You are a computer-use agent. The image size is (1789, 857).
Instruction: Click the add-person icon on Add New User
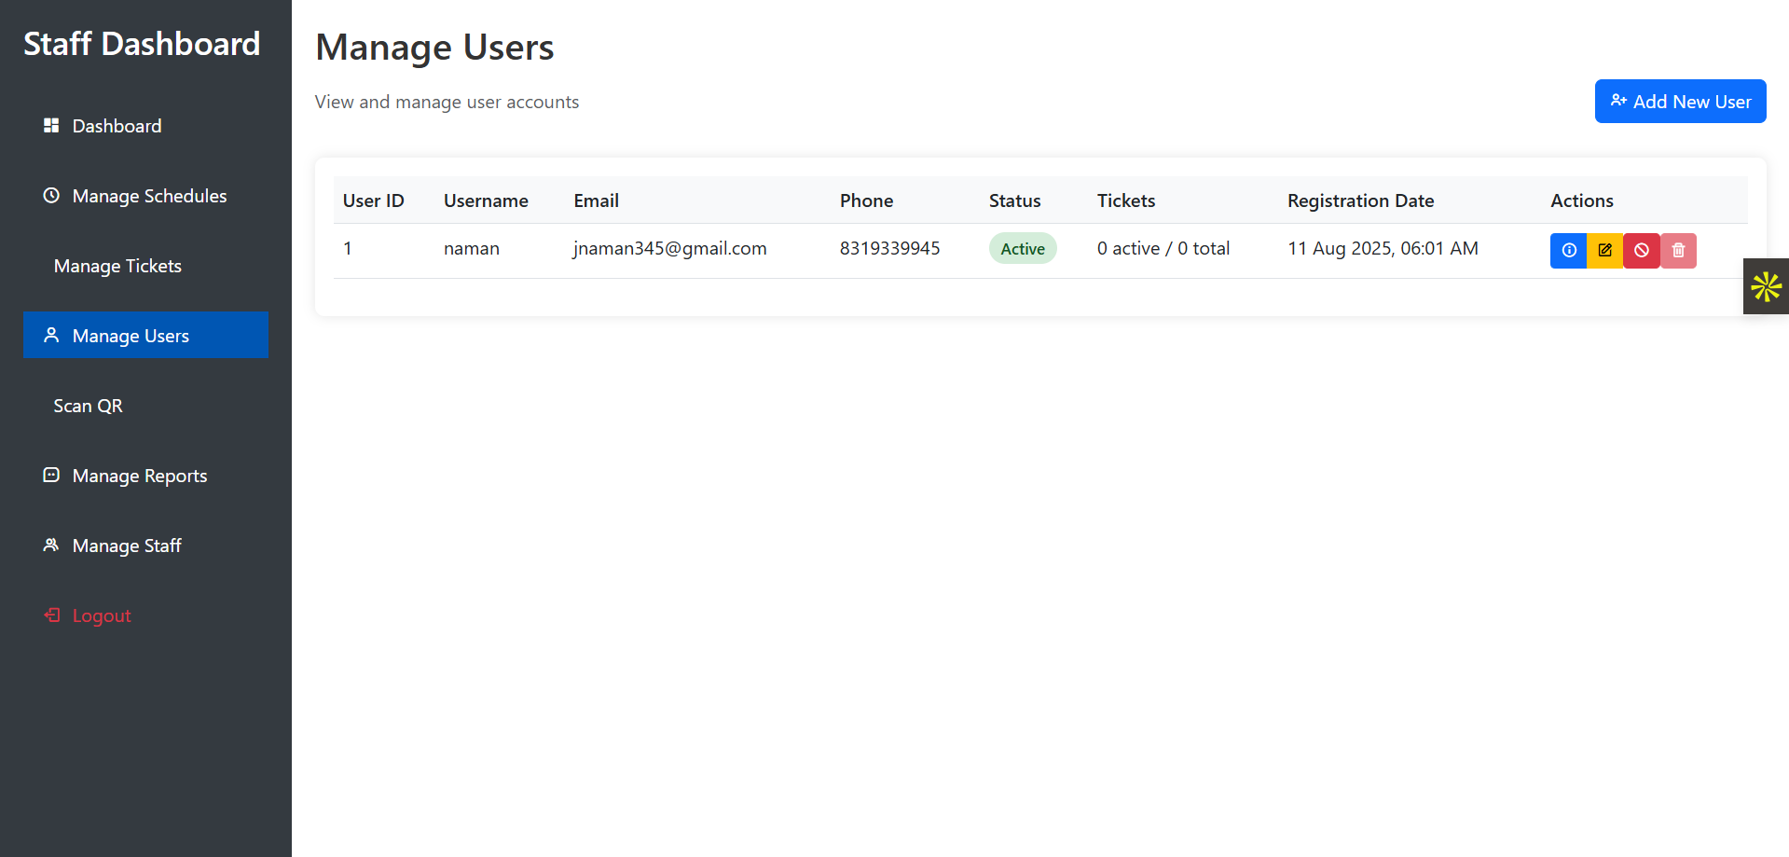(x=1618, y=101)
